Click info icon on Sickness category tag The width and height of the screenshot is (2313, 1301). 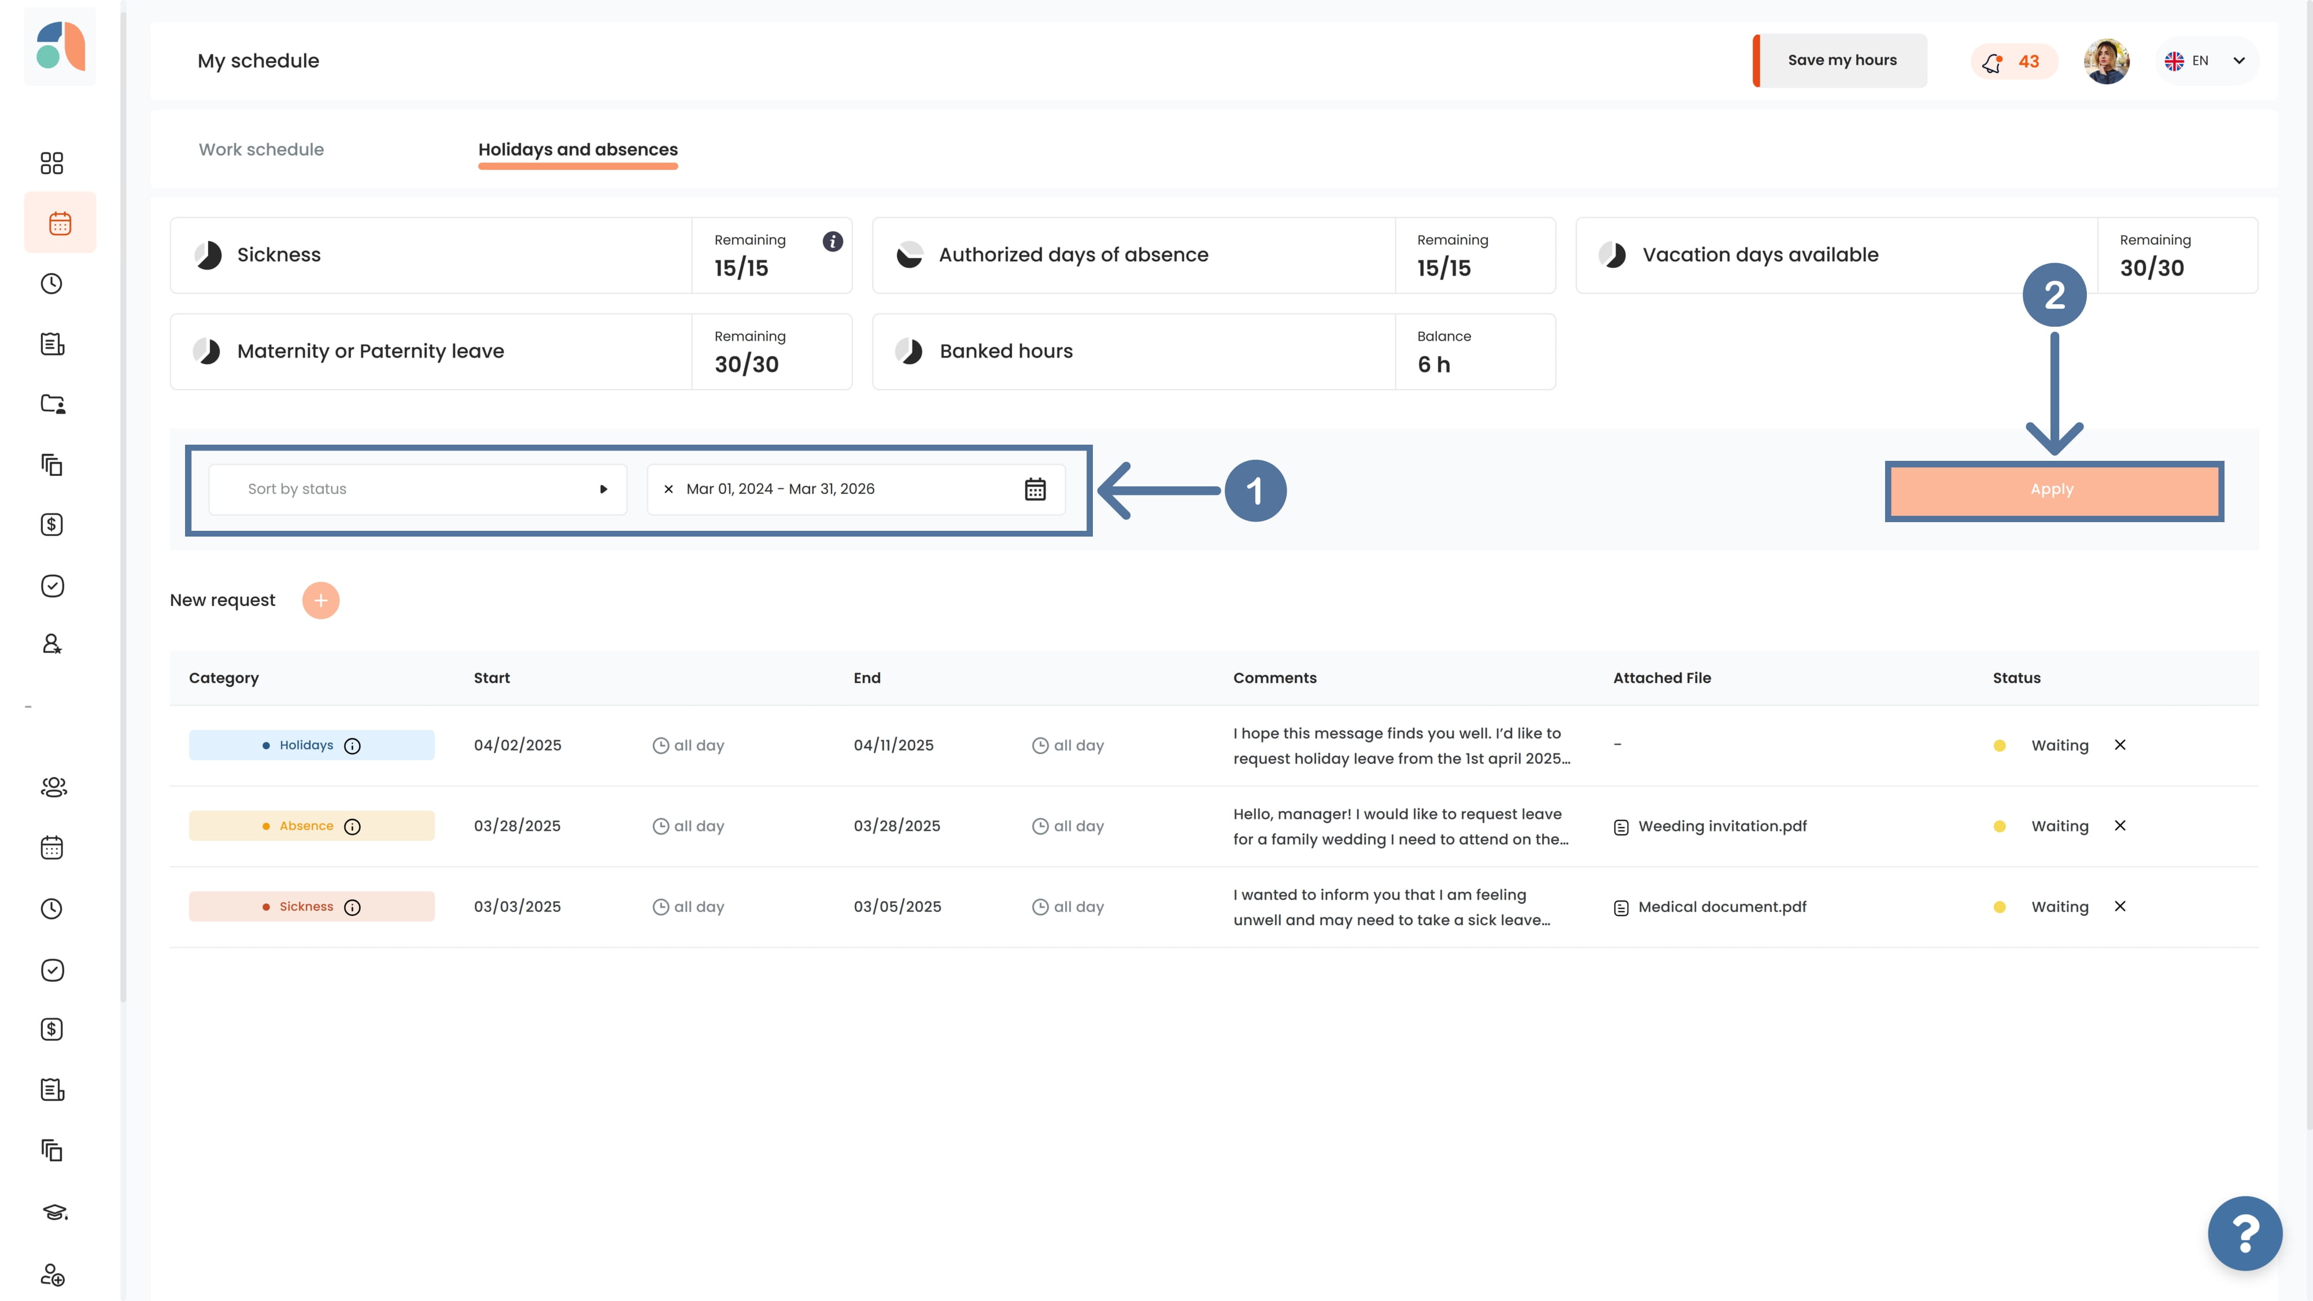(353, 908)
